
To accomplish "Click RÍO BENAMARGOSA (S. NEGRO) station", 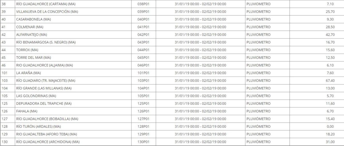I will (46, 42).
